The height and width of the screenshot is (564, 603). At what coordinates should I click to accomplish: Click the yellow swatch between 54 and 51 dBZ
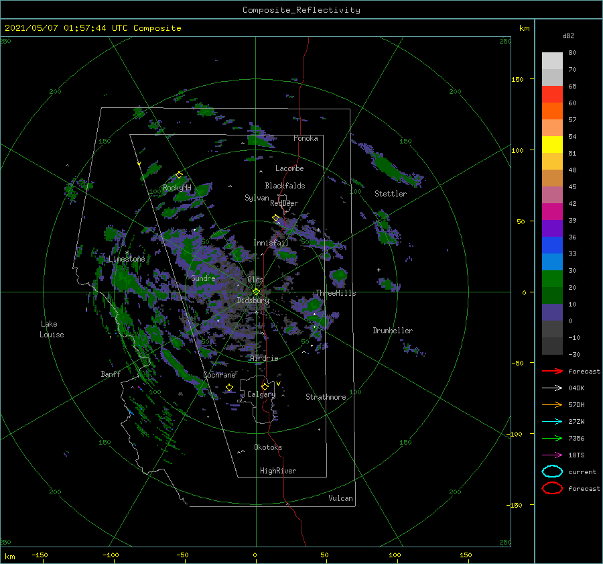pos(552,145)
